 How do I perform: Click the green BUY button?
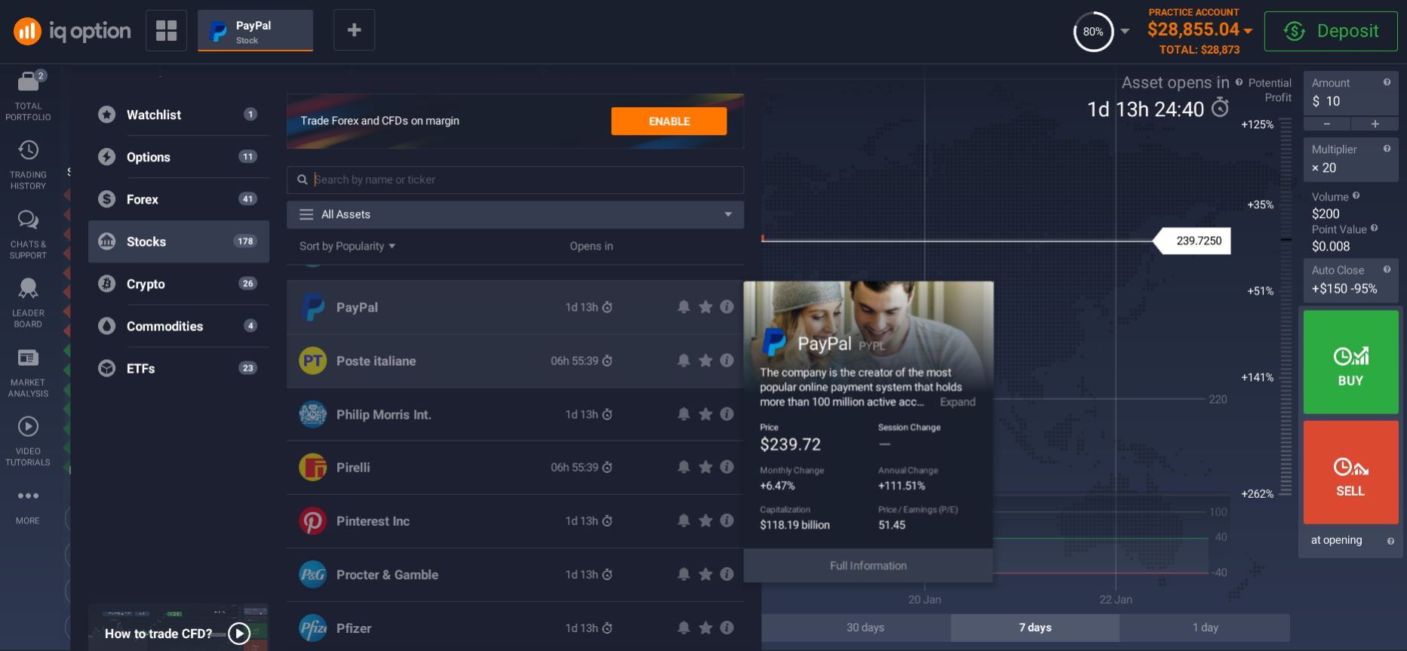[x=1350, y=362]
